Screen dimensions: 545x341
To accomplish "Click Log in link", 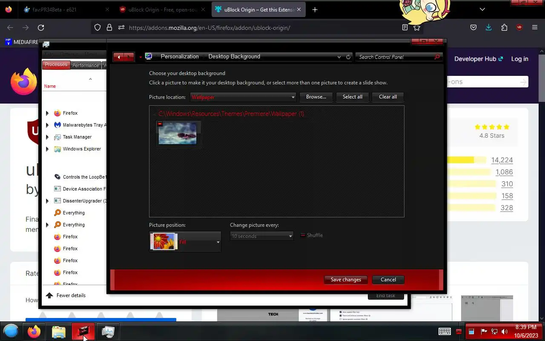I will pos(519,59).
